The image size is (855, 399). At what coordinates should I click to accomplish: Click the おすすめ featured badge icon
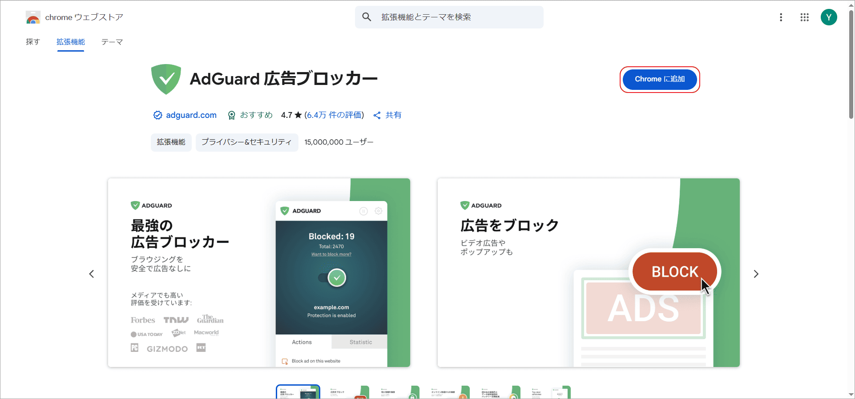pyautogui.click(x=231, y=115)
